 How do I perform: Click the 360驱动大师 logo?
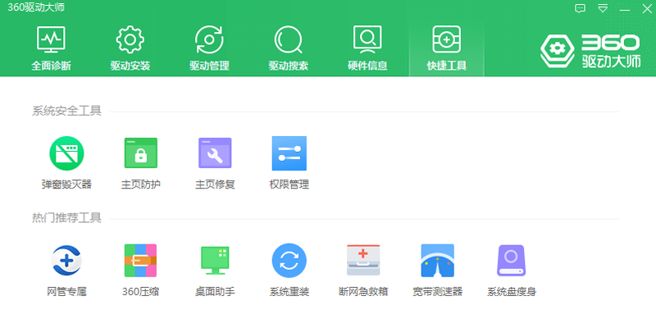pyautogui.click(x=590, y=51)
